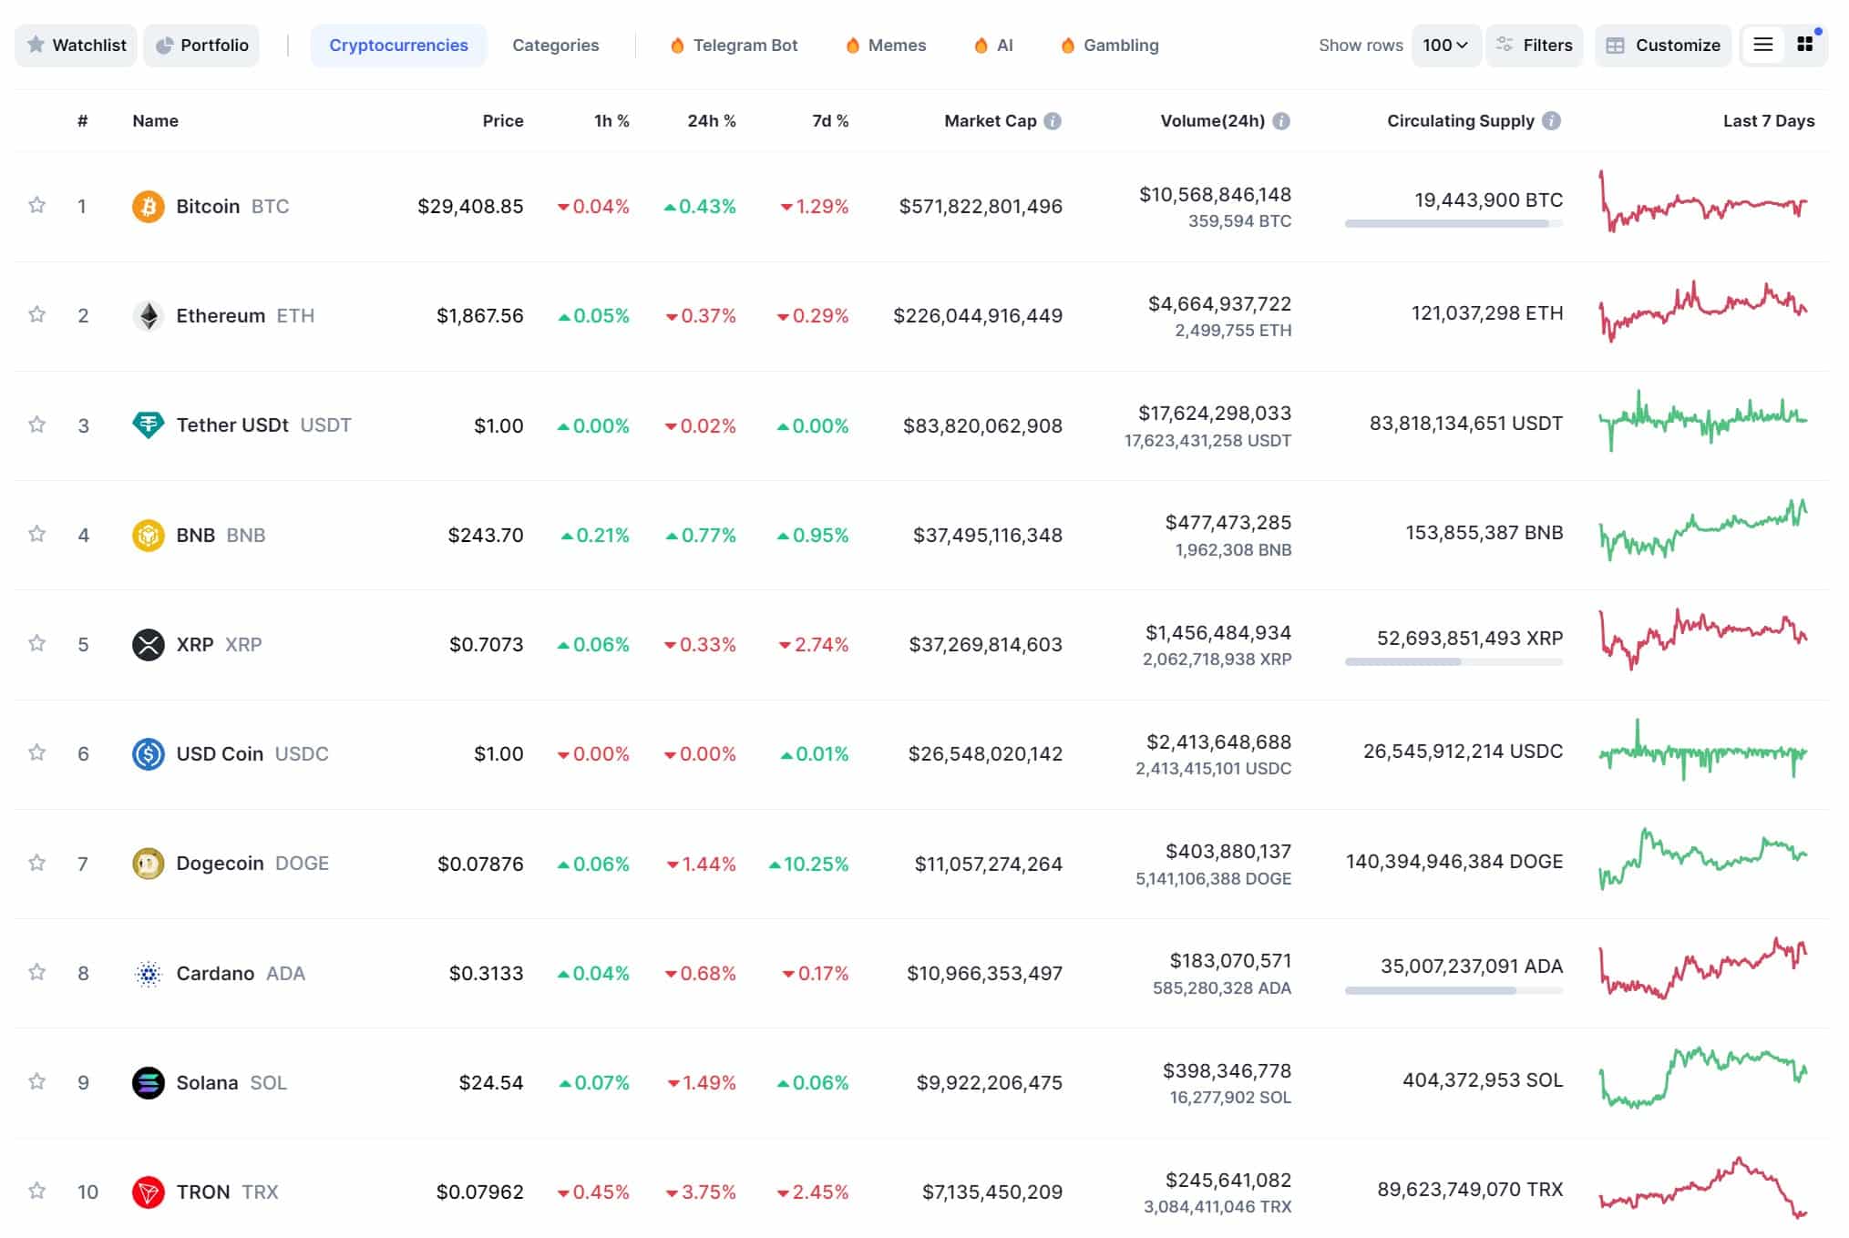Click Dogecoin 7d change 10.25%
The image size is (1849, 1238).
[x=809, y=864]
